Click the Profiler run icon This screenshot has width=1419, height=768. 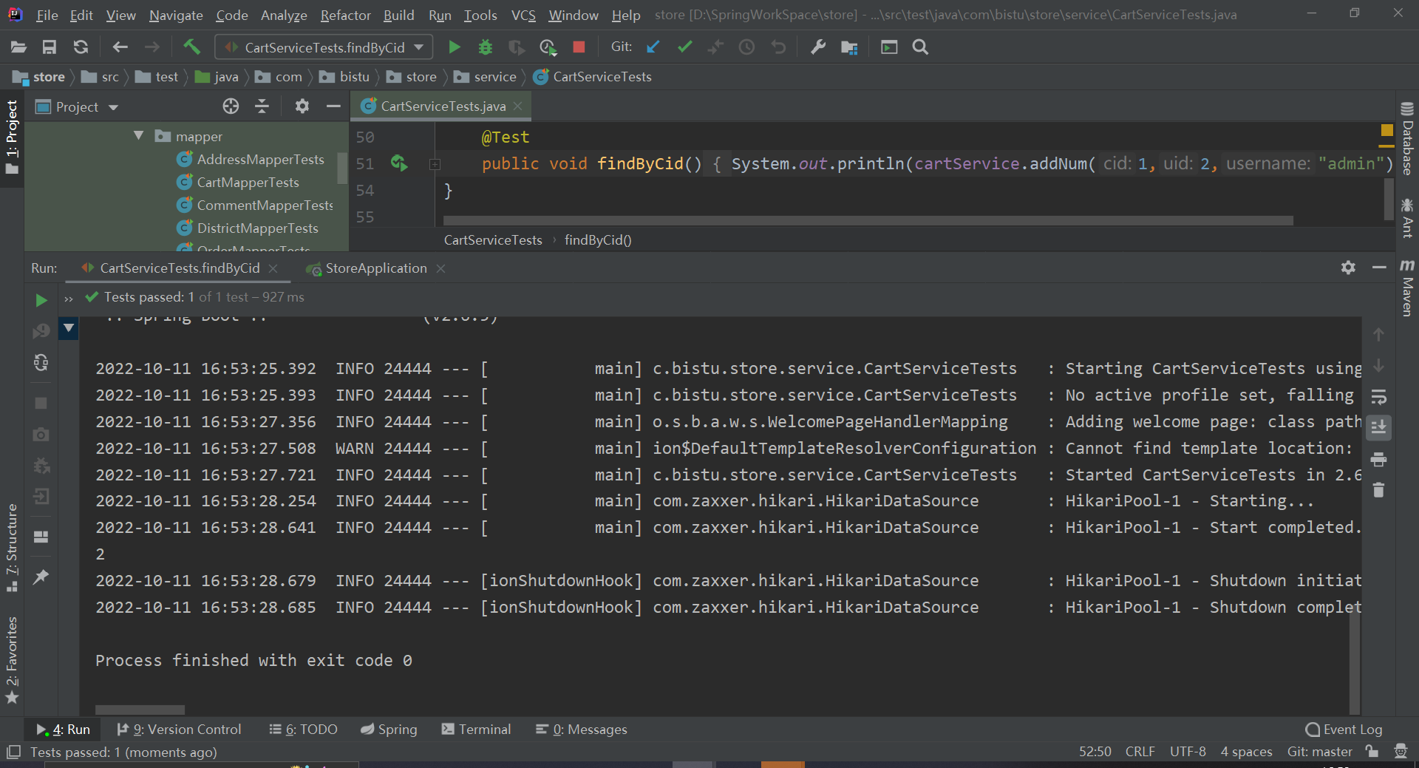[548, 47]
